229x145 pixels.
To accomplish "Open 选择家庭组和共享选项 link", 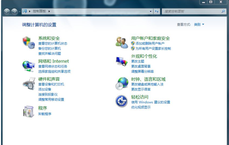I will (x=54, y=72).
